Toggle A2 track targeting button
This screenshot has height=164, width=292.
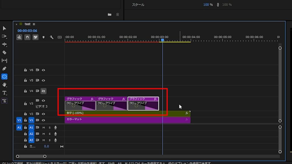tap(31, 134)
